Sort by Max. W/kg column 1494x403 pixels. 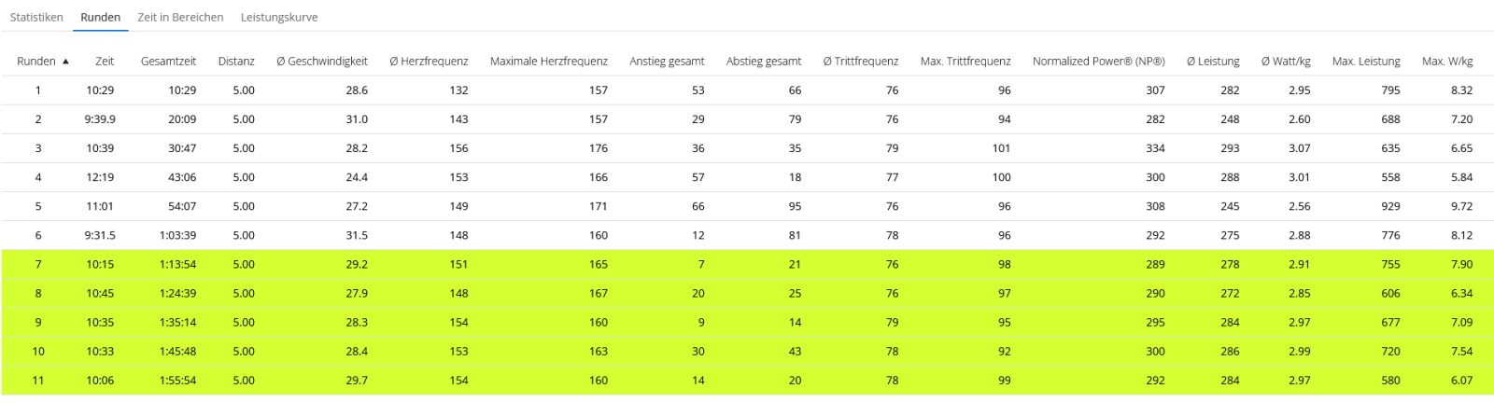pos(1447,62)
